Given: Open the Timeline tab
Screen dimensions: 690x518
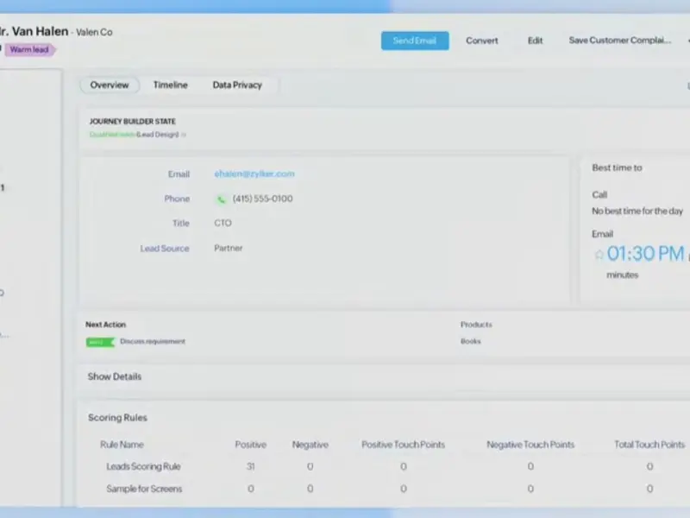Looking at the screenshot, I should [x=170, y=85].
